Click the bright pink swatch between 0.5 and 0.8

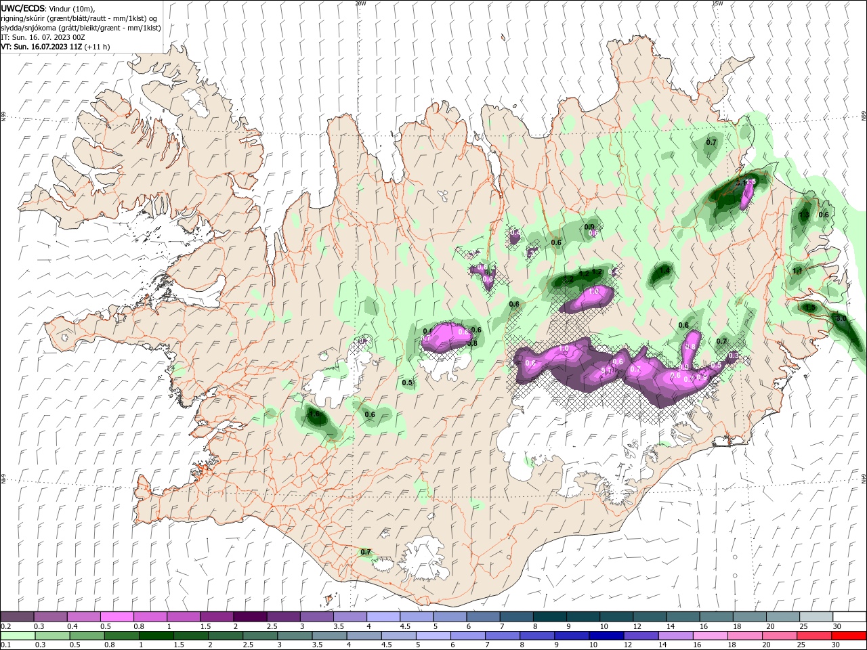117,617
